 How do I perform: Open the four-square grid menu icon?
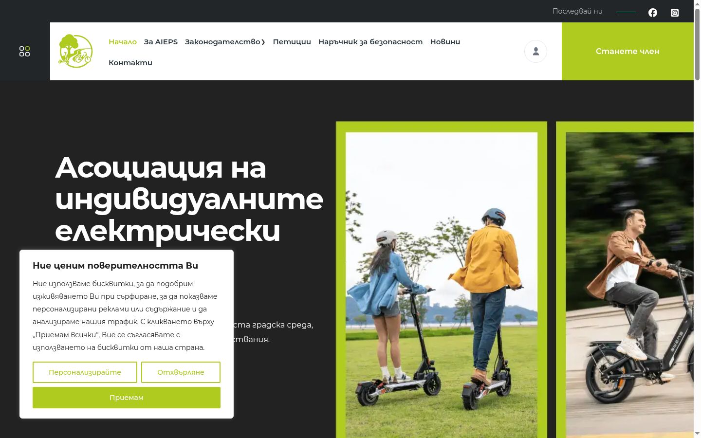24,51
